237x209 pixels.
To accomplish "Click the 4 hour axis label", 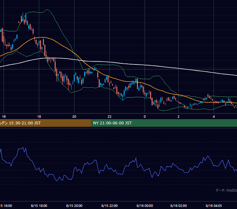I will click(214, 117).
